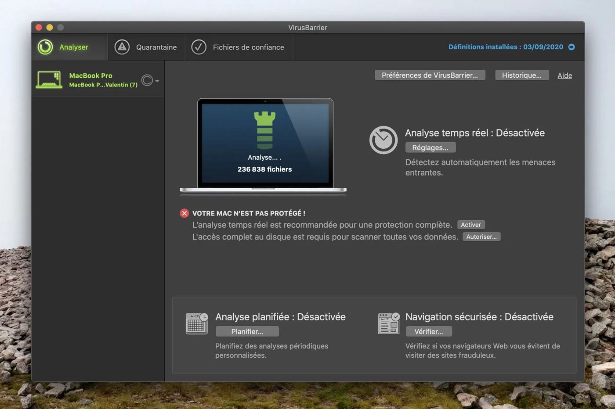Click the red error X icon

[x=184, y=213]
